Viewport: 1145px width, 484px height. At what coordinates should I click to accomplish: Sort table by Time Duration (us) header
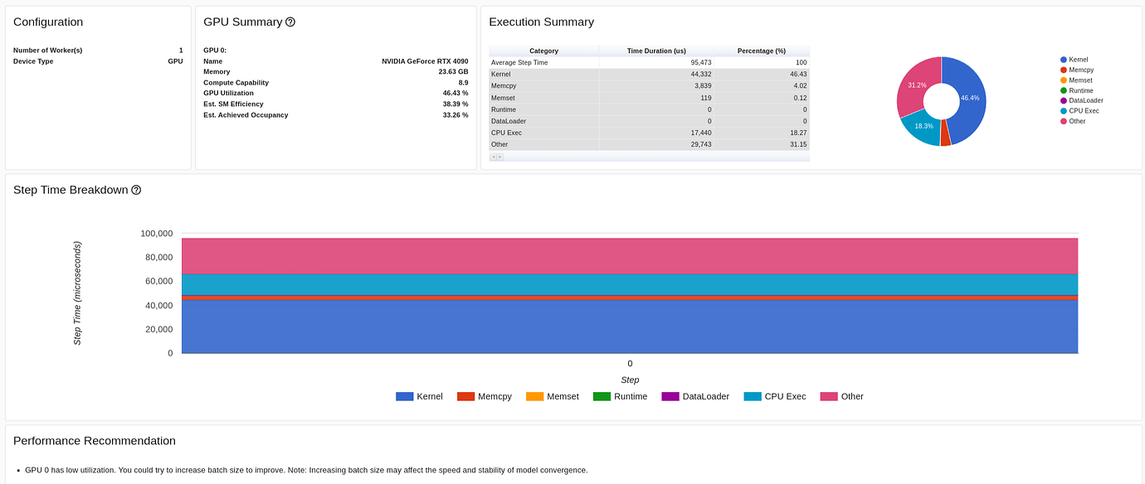(x=656, y=51)
